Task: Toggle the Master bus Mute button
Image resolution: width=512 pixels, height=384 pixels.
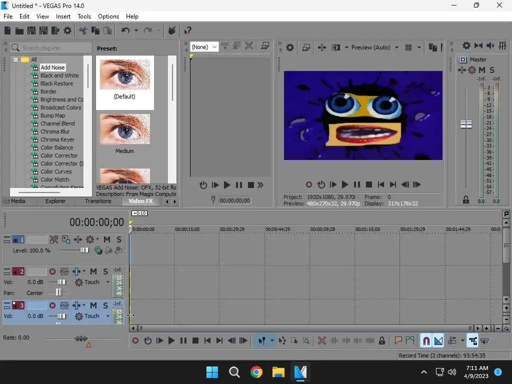Action: (481, 70)
